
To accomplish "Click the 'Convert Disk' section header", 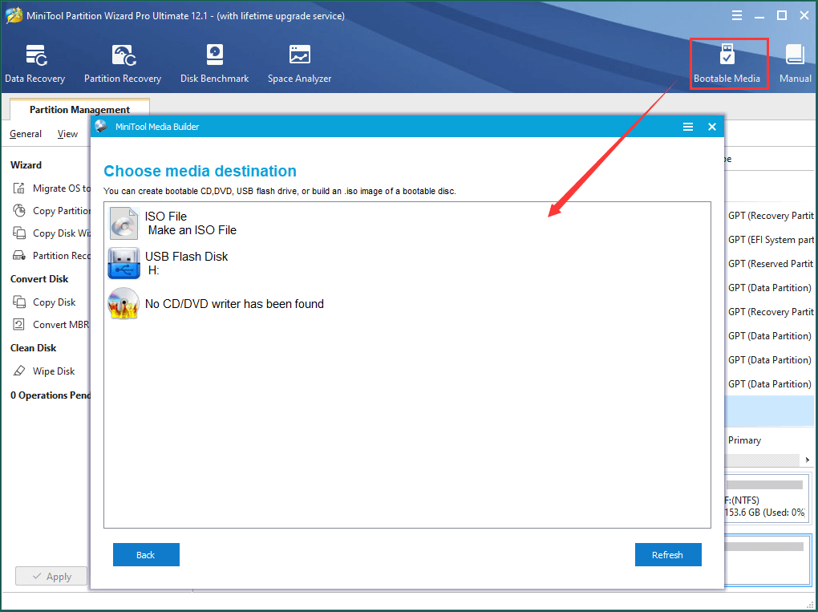I will [39, 278].
